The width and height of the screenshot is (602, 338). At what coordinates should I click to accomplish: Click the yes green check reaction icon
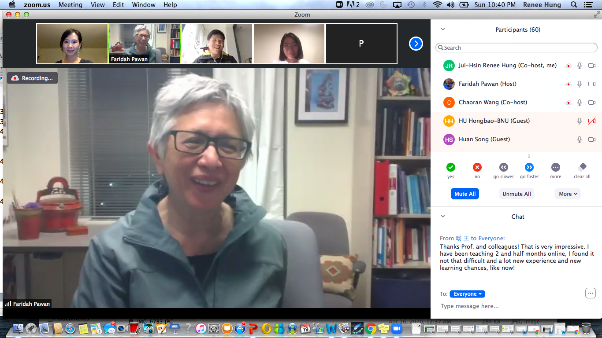(450, 167)
